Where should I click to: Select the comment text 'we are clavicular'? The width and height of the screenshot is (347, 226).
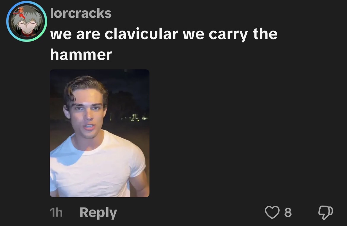point(114,34)
